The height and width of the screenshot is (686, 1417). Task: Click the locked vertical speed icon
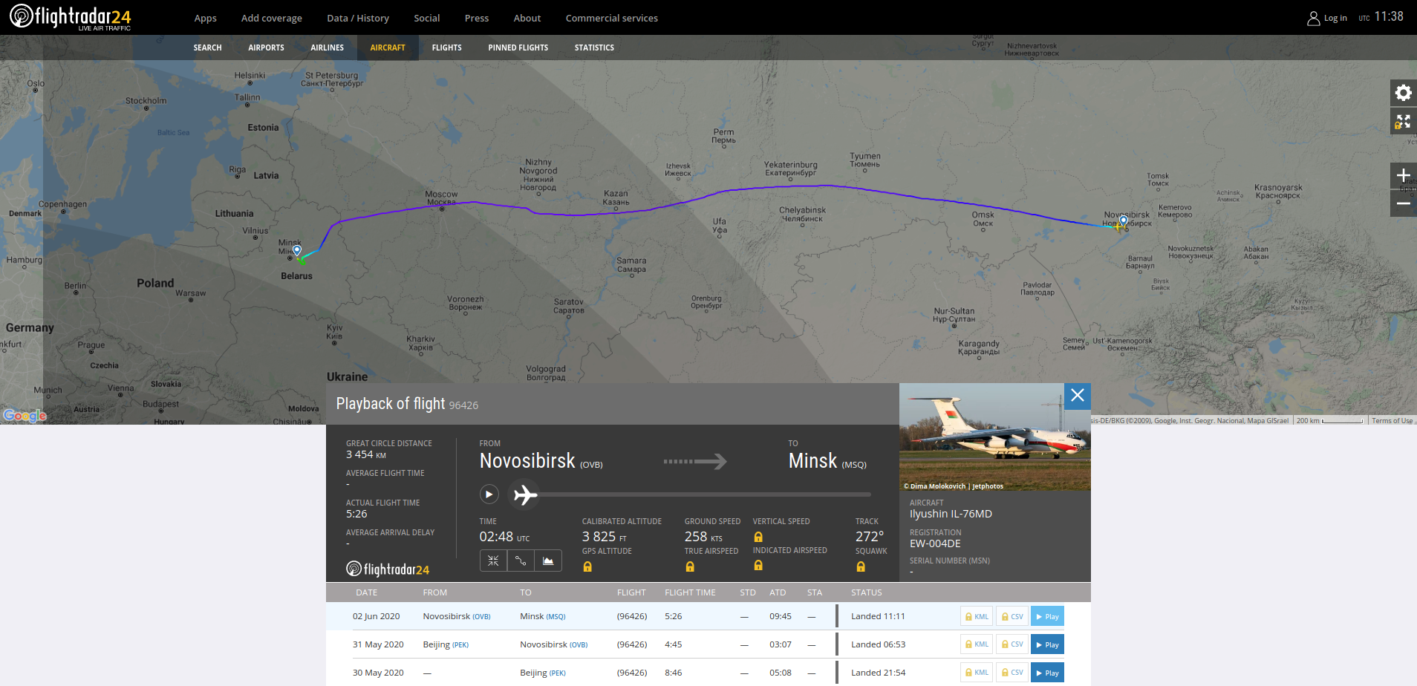click(758, 537)
